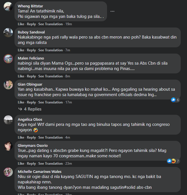187x195 pixels.
Task: Translate Angelica Obos's comment
Action: coord(50,137)
